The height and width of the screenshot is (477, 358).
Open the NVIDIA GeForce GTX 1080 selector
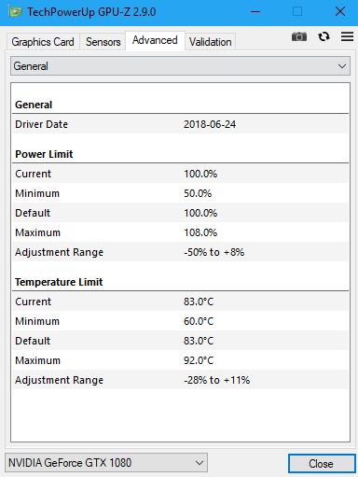[106, 463]
